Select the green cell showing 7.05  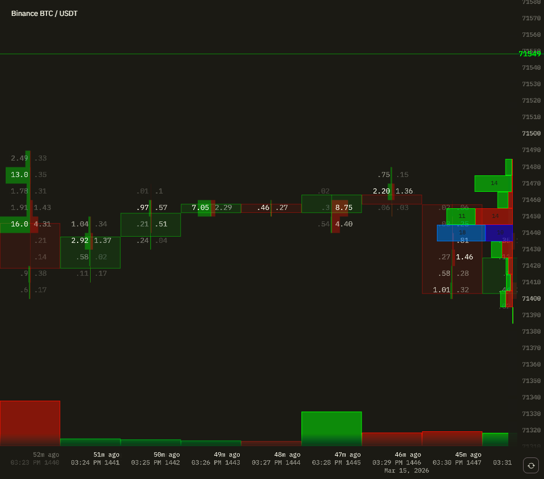(x=199, y=208)
